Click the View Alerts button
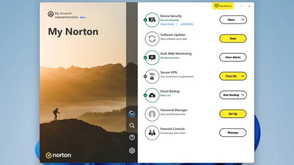This screenshot has height=165, width=294. (233, 57)
